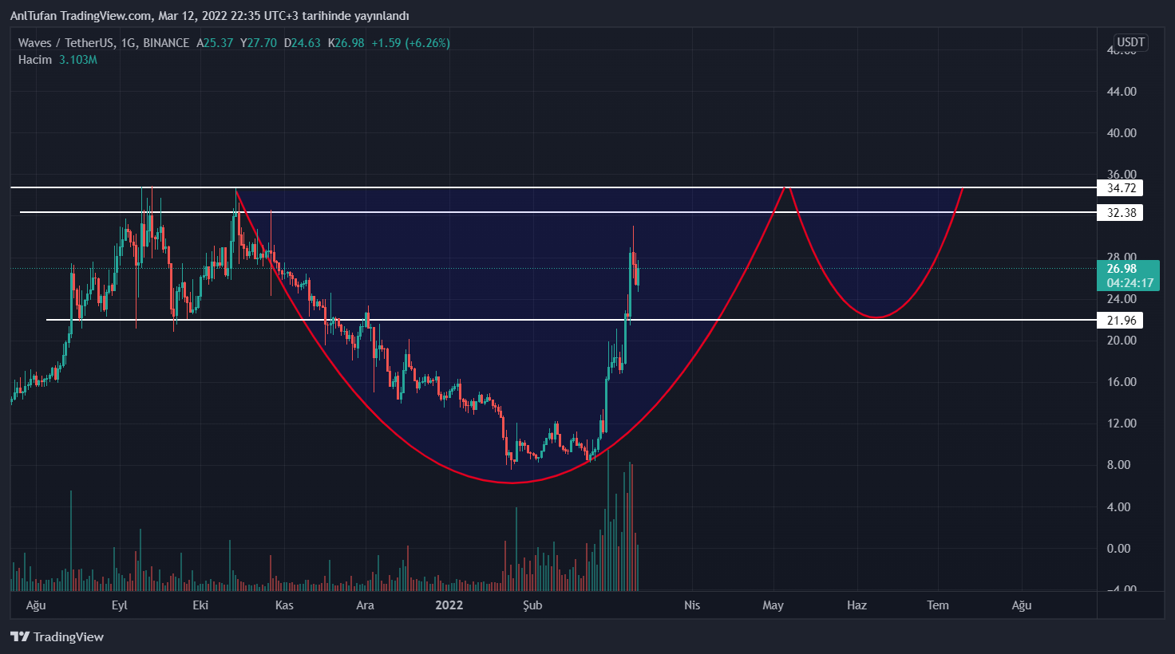Screen dimensions: 1175x654
Task: Select the Hacim volume indicator label
Action: (x=35, y=60)
